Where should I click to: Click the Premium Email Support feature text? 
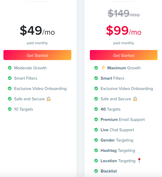(123, 120)
